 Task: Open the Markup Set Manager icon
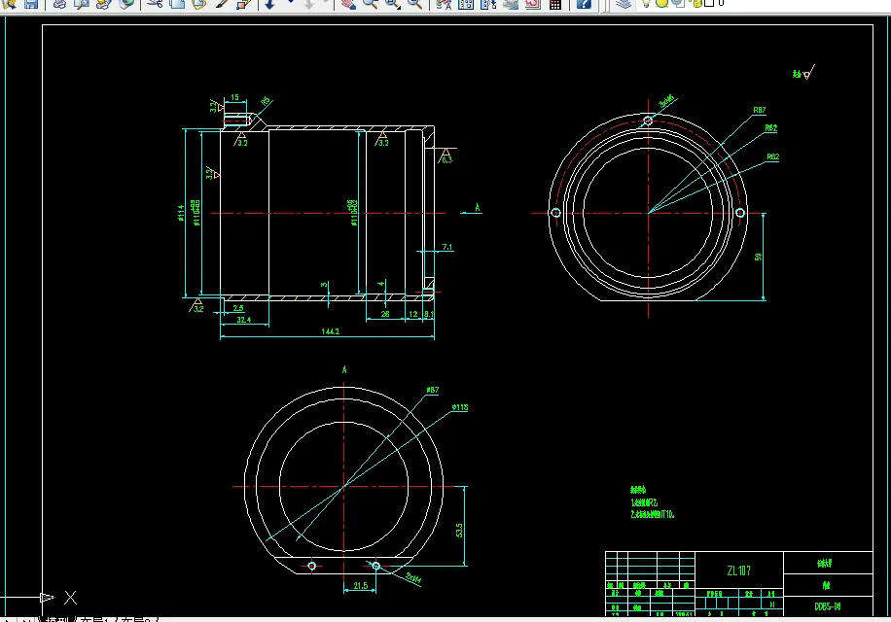coord(532,4)
